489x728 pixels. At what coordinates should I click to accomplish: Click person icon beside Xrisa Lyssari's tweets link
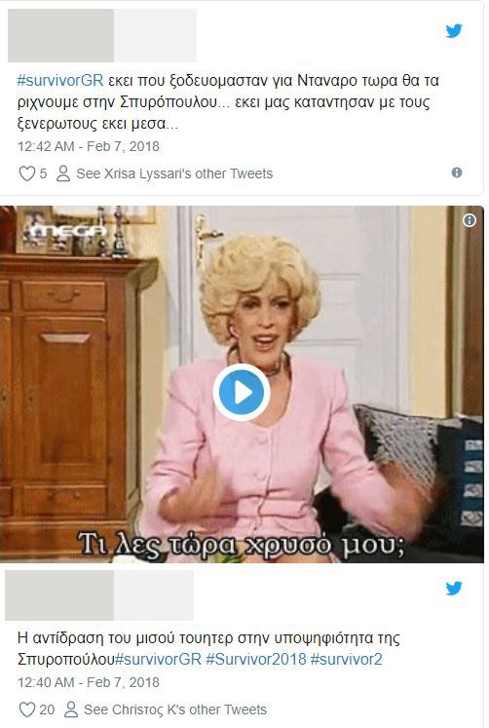coord(63,173)
